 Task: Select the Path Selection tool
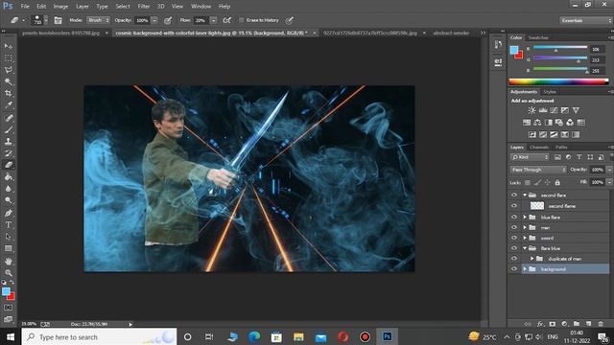[x=9, y=237]
